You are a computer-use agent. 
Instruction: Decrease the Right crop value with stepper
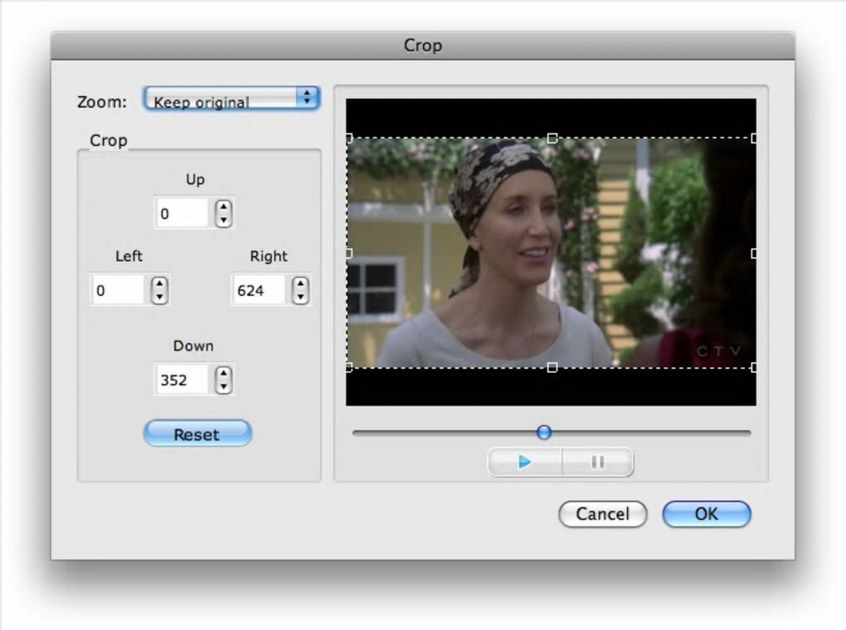pyautogui.click(x=300, y=298)
